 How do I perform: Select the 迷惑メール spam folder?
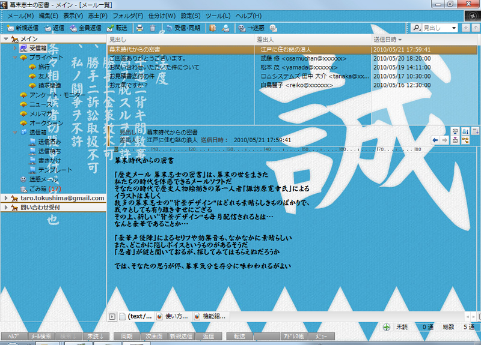coord(39,179)
